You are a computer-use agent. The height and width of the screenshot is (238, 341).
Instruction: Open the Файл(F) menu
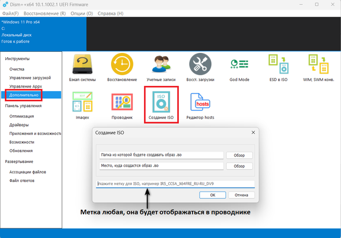[11, 13]
